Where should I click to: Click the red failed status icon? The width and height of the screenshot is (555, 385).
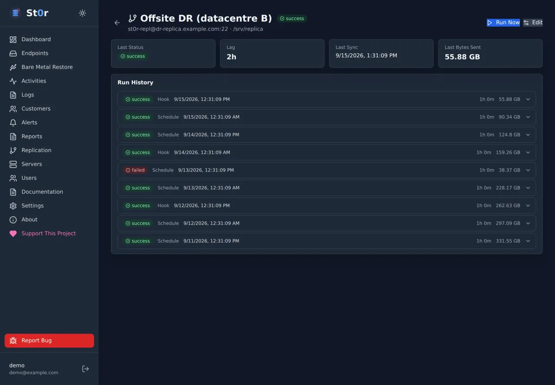[128, 170]
